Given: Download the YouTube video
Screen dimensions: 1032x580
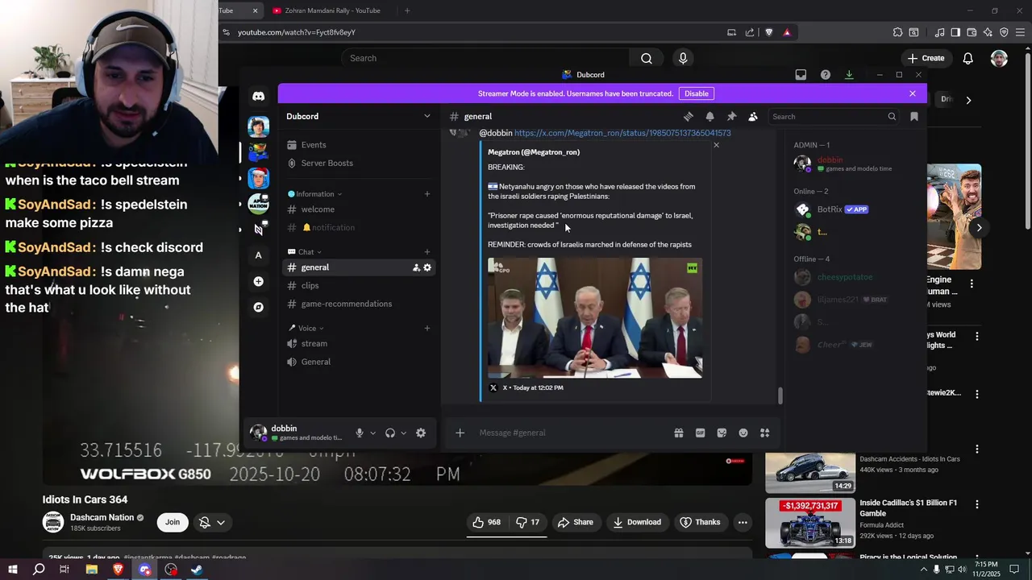Looking at the screenshot, I should [x=637, y=522].
